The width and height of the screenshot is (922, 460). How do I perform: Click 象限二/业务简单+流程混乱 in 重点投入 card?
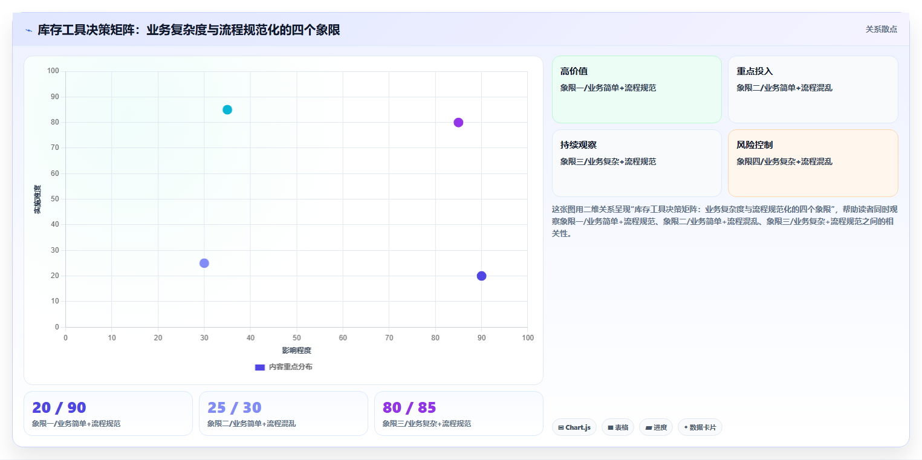point(784,88)
